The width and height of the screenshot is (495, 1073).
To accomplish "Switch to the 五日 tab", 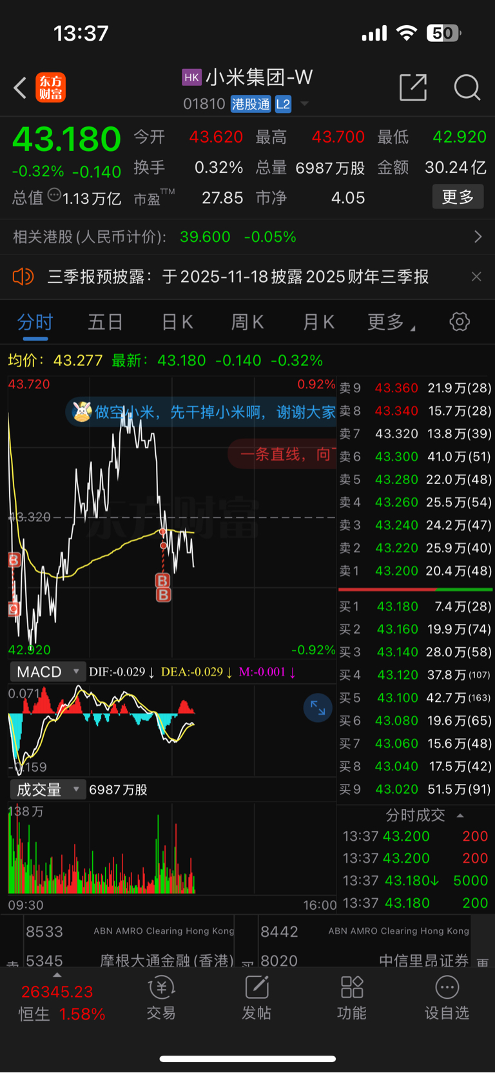I will [105, 322].
